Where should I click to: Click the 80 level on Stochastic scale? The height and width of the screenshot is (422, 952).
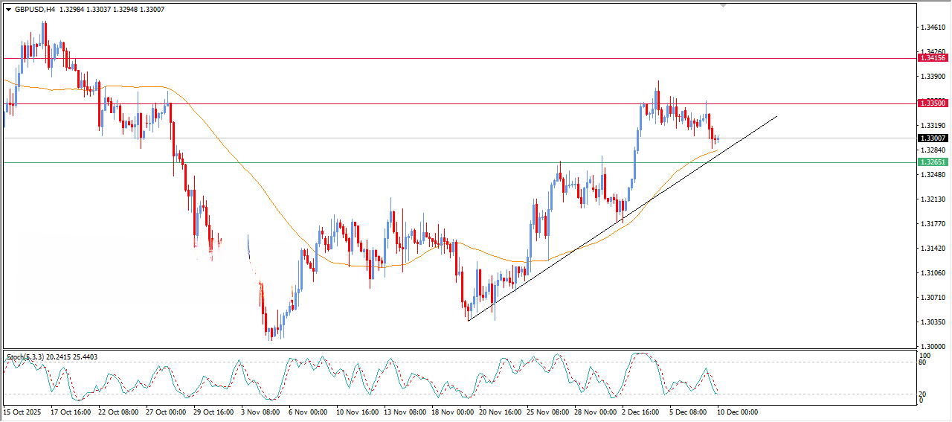pos(923,363)
